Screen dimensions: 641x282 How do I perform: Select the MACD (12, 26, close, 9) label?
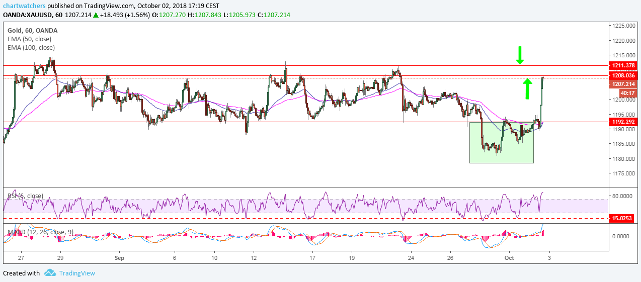(39, 232)
